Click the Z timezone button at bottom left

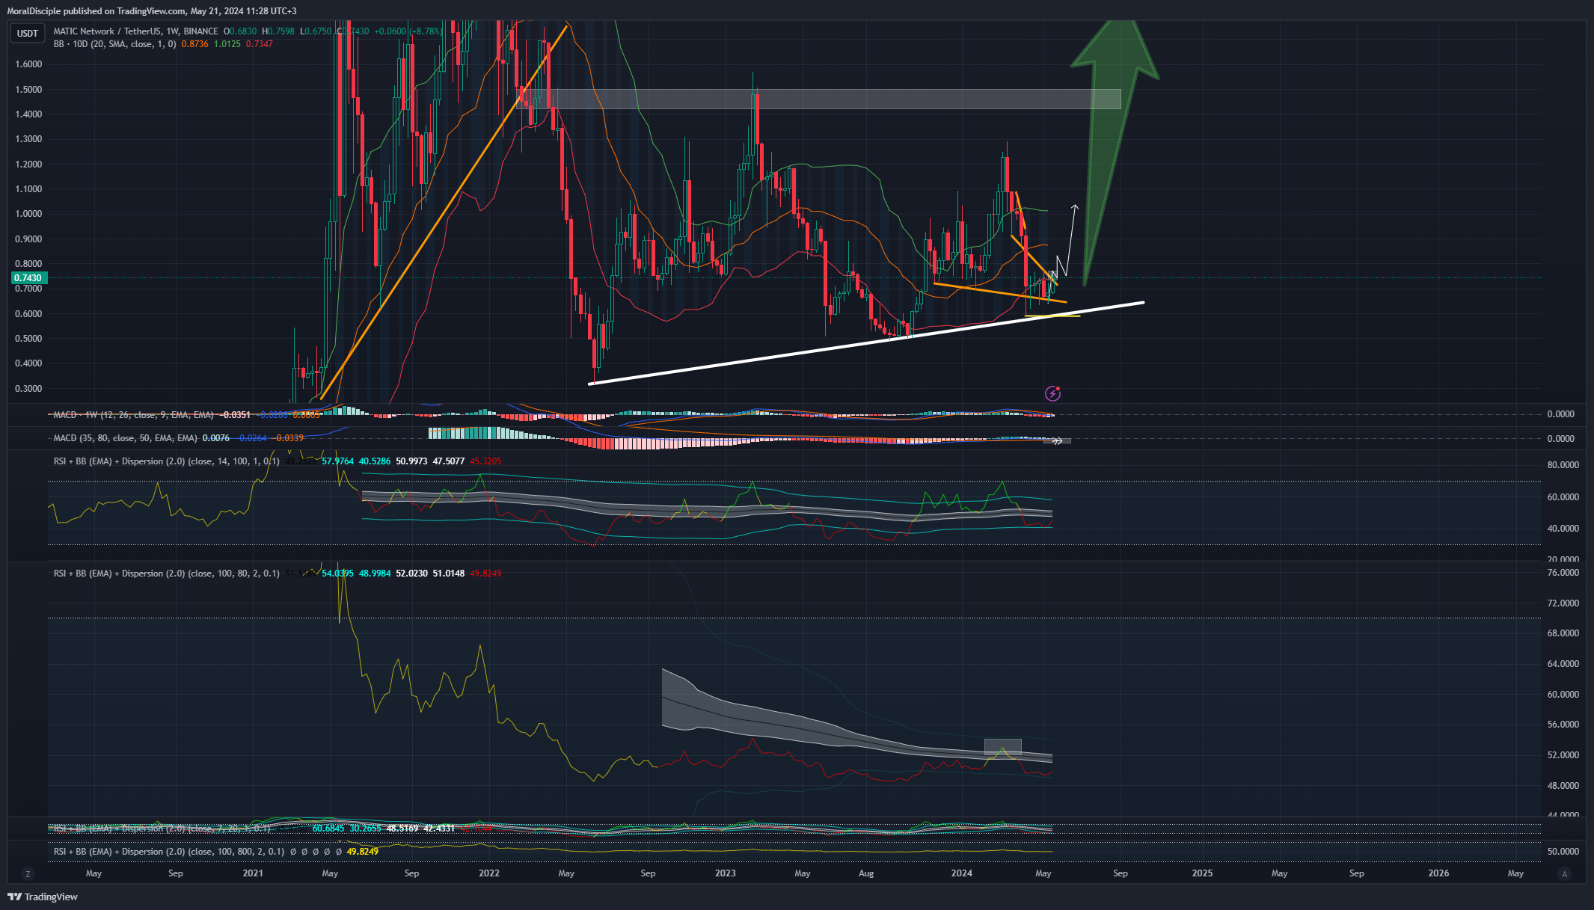click(28, 873)
